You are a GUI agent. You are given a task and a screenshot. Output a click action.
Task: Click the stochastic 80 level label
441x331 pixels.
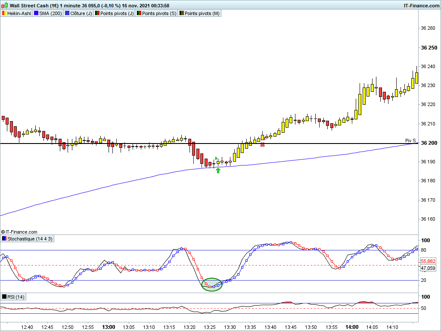coord(423,250)
